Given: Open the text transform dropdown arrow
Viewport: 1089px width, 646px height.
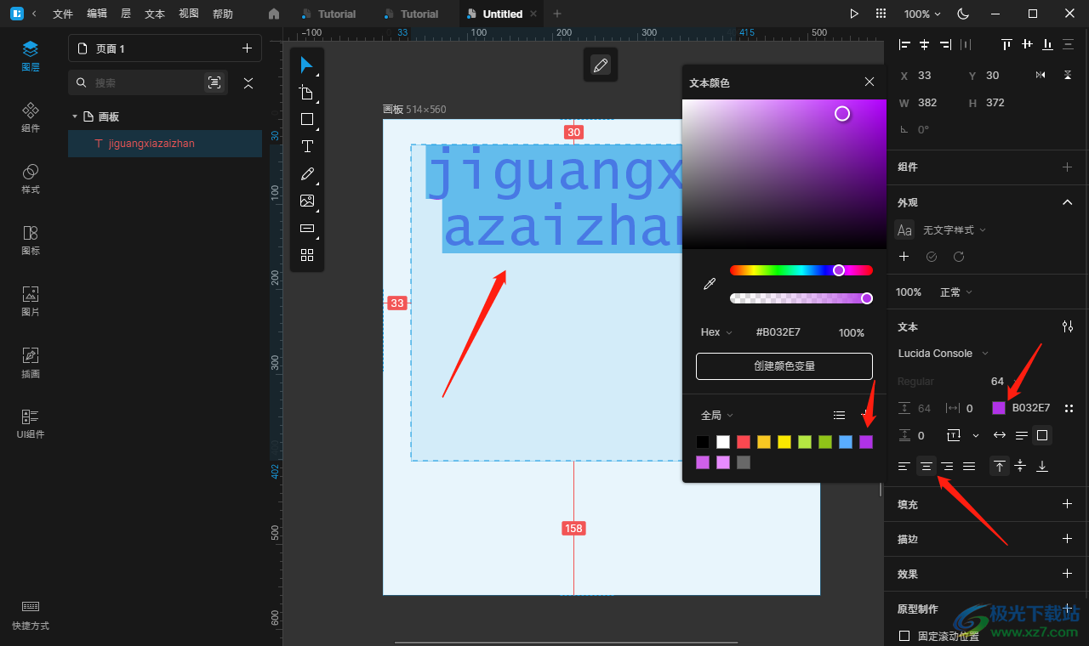Looking at the screenshot, I should (976, 435).
